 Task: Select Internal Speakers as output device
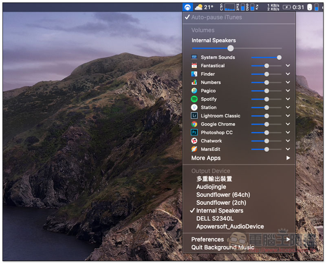(220, 211)
